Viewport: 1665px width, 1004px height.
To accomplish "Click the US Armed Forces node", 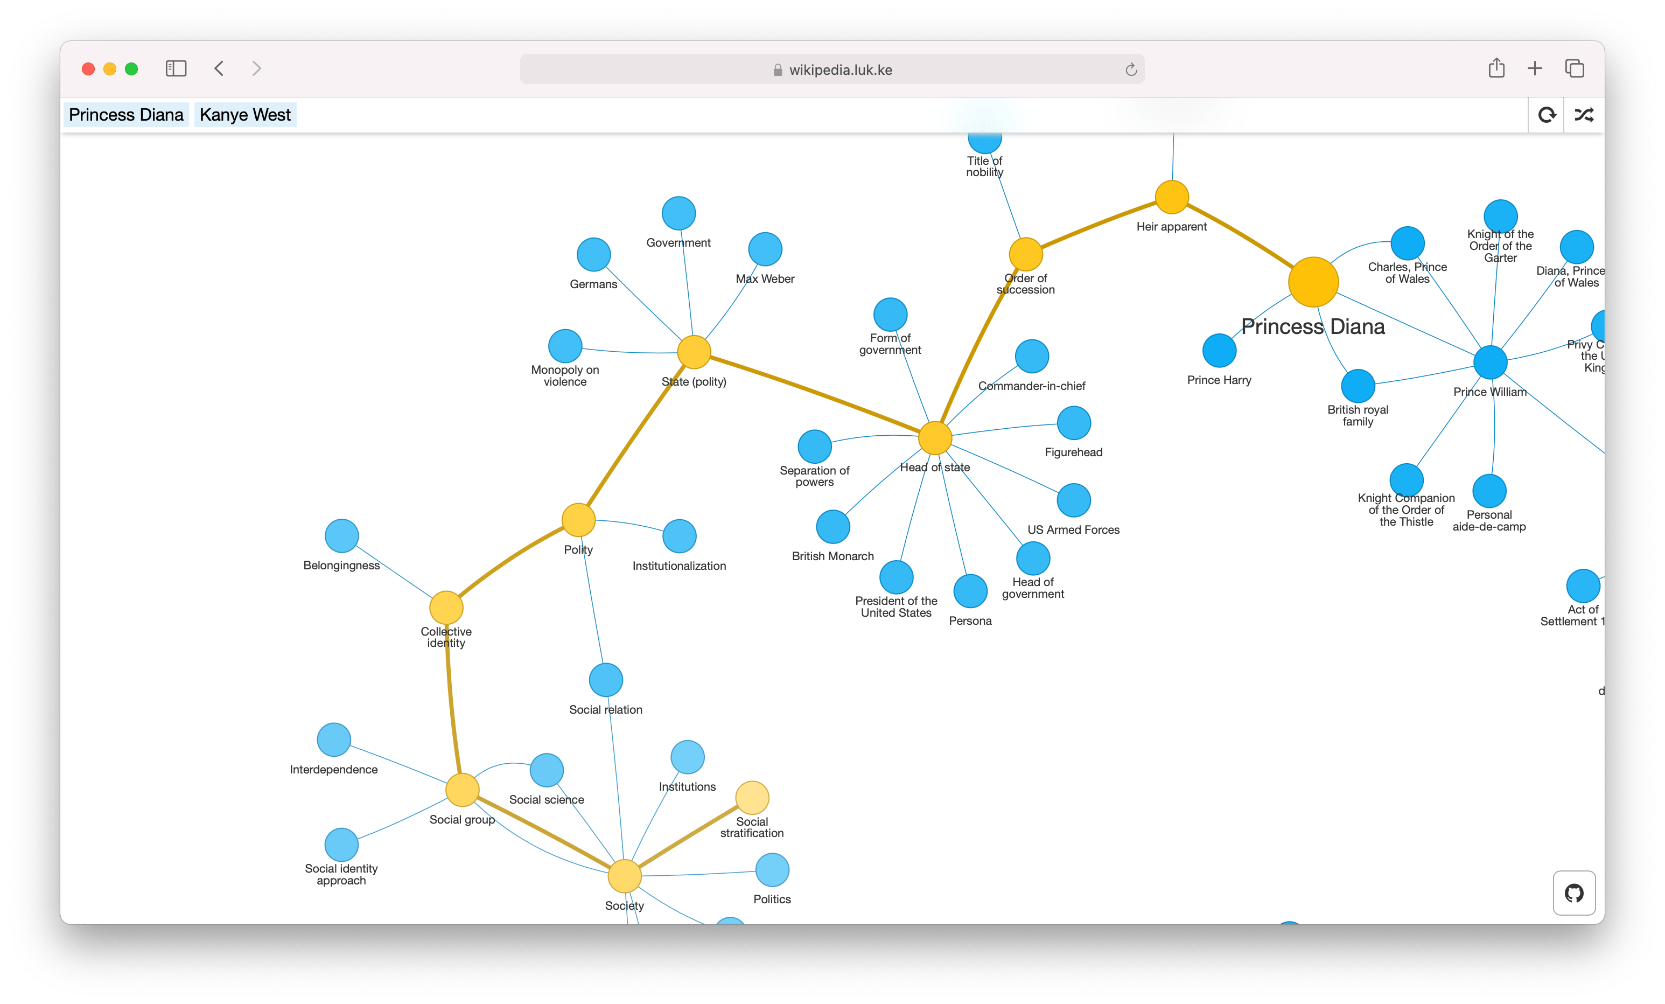I will (1074, 500).
